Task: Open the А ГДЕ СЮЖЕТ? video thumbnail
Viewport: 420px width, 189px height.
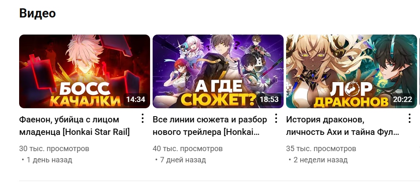Action: [x=218, y=71]
